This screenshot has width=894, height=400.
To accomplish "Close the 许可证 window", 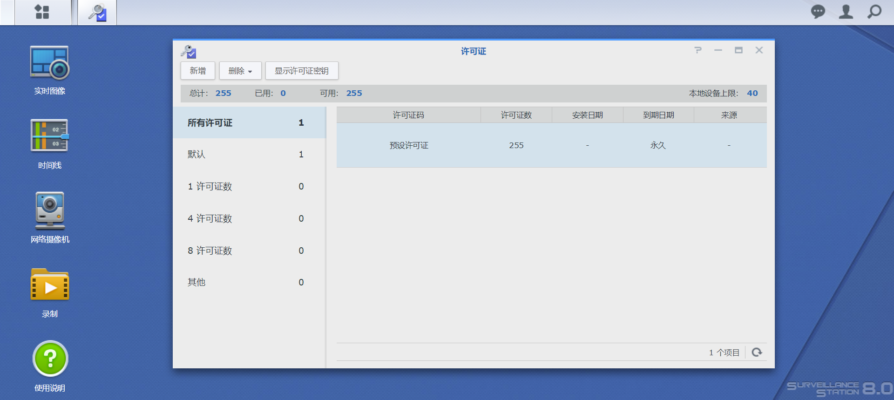I will point(759,50).
